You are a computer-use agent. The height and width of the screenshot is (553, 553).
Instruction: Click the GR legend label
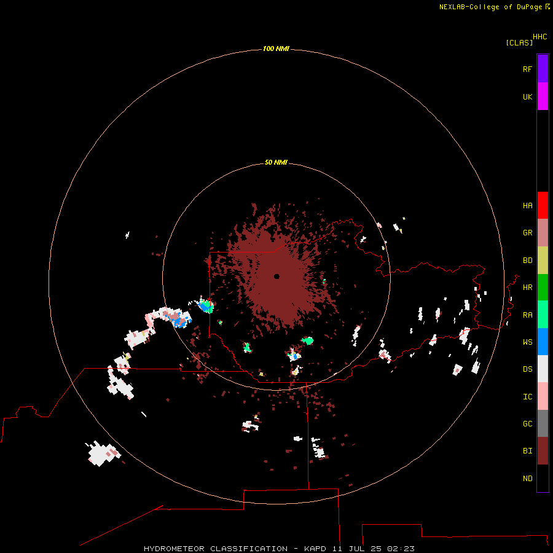point(527,233)
